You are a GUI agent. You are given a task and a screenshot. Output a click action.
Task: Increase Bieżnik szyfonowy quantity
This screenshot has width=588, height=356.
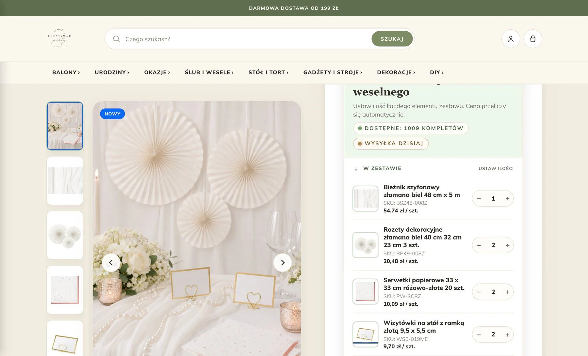point(508,199)
